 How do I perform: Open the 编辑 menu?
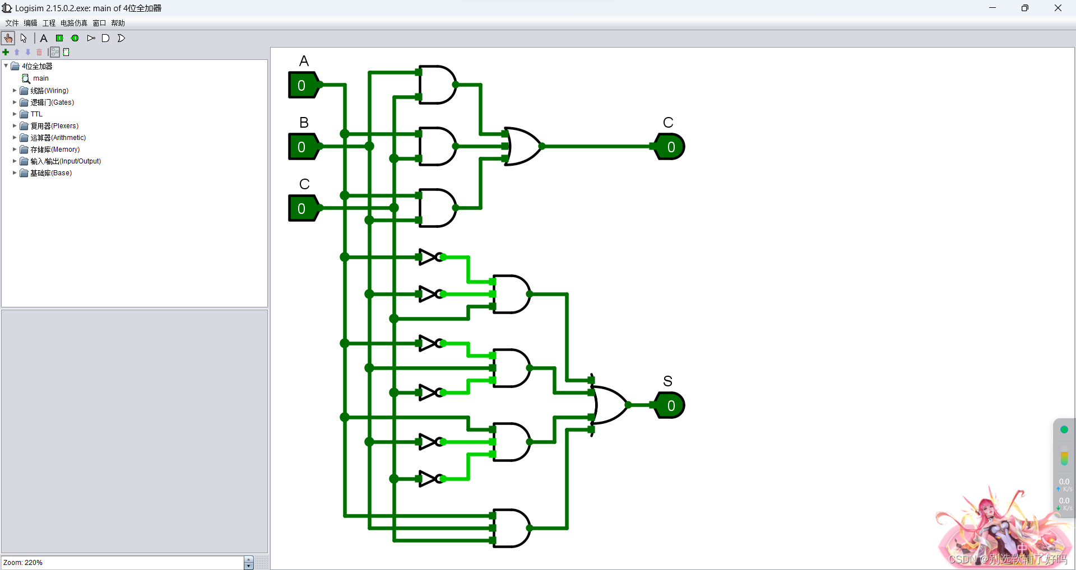click(x=30, y=23)
